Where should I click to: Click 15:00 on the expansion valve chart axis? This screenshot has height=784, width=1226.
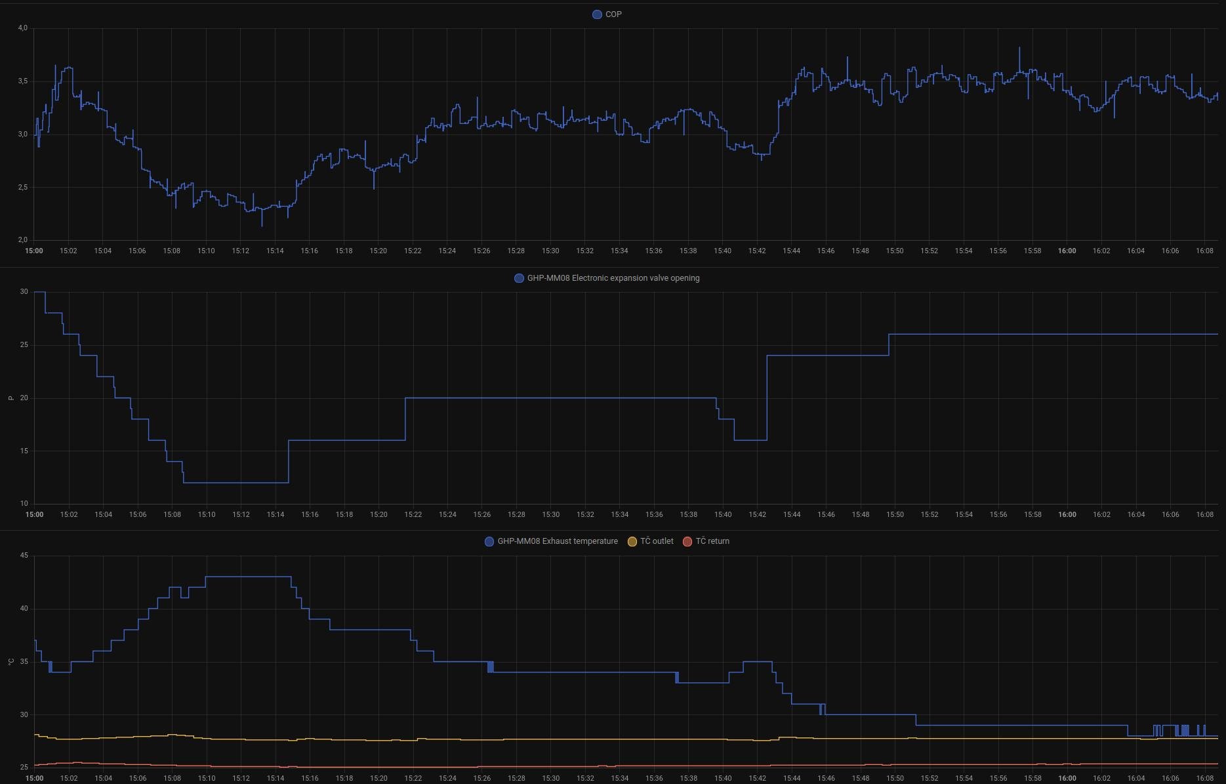click(34, 514)
